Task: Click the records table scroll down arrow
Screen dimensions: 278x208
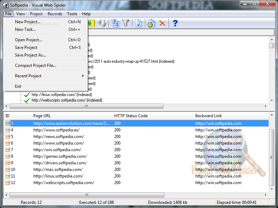Action: tap(272, 189)
